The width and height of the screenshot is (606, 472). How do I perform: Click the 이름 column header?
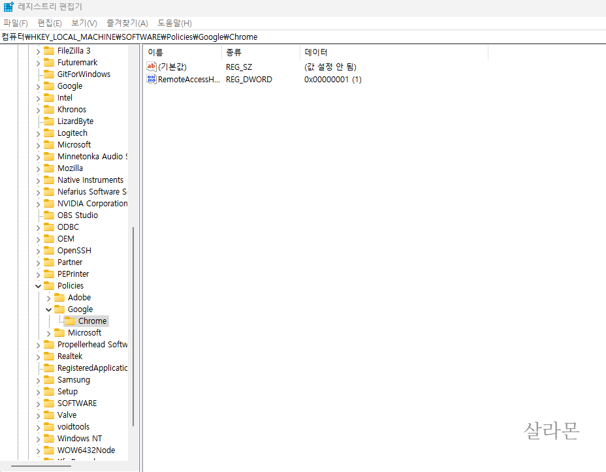[x=182, y=52]
